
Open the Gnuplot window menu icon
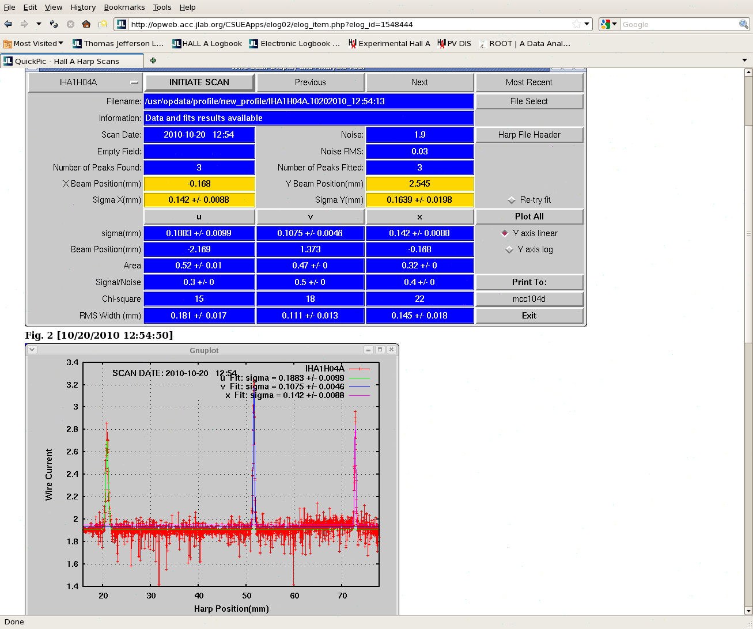(x=32, y=350)
